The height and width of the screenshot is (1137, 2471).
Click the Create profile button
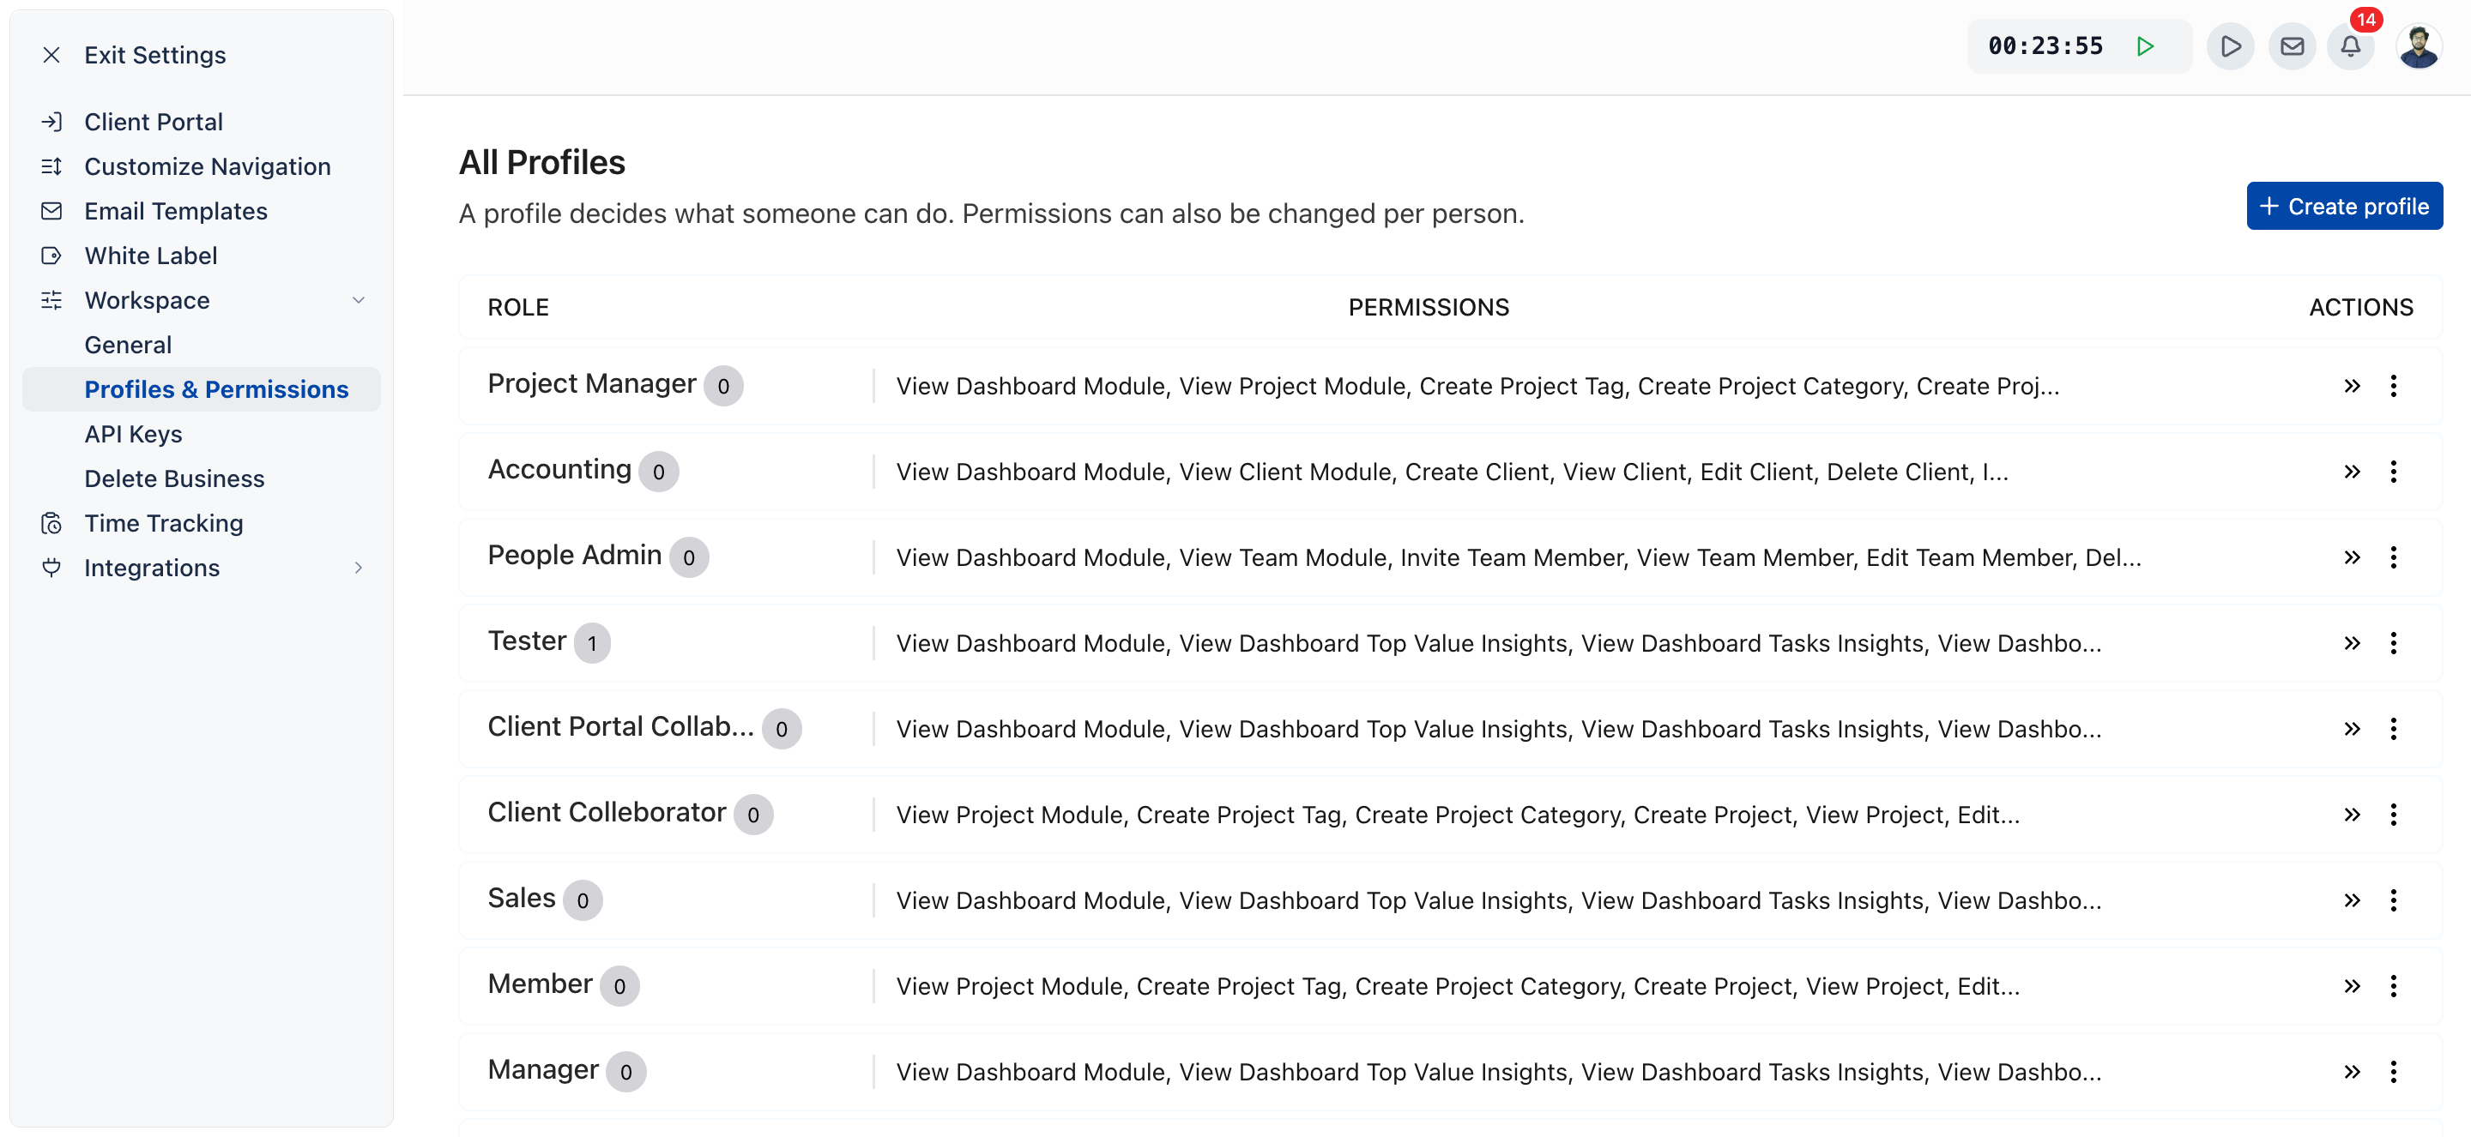click(x=2343, y=206)
